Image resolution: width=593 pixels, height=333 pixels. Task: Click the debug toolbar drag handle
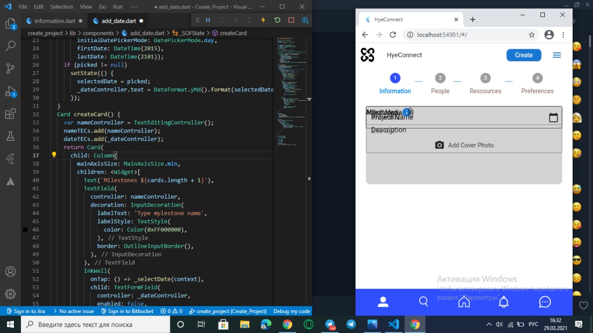[x=197, y=20]
